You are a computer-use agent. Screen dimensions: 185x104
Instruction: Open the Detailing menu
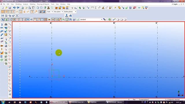tap(32, 4)
